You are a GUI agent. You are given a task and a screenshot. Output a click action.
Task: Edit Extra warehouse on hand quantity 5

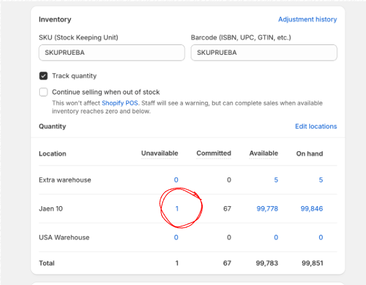click(321, 180)
